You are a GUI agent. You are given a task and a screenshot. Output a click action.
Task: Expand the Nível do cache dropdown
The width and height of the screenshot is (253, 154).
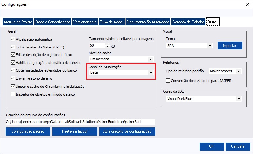(151, 59)
